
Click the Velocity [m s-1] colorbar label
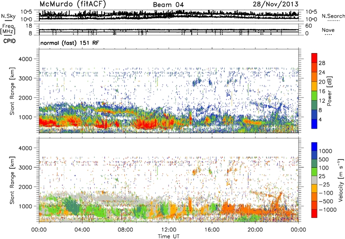click(x=341, y=180)
